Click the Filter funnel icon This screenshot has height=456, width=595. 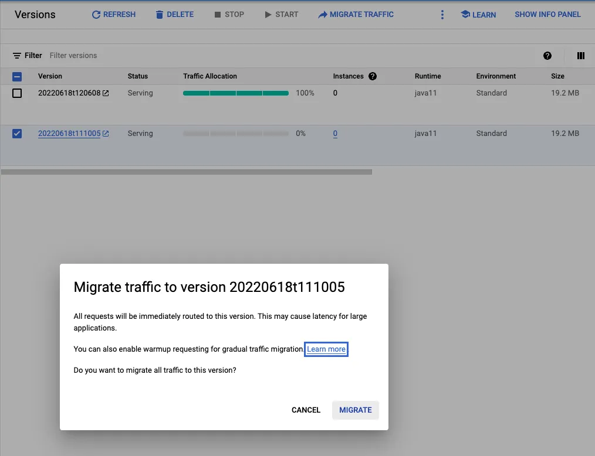(16, 55)
